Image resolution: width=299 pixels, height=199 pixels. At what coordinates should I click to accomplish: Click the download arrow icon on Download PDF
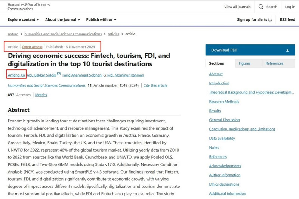(x=287, y=50)
